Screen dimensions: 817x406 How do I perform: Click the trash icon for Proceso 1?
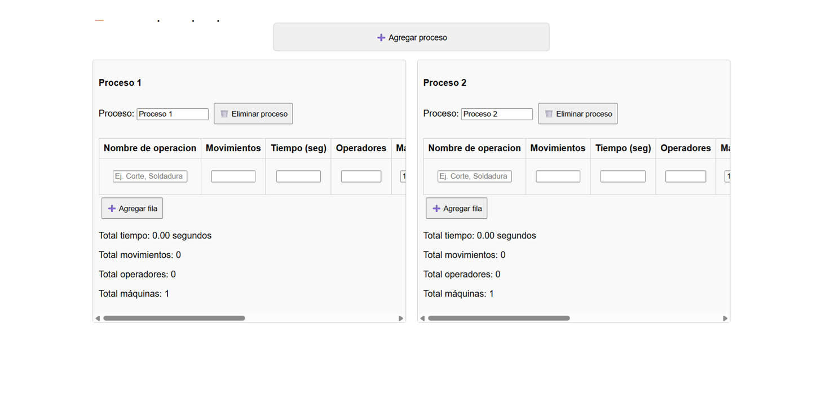(224, 113)
